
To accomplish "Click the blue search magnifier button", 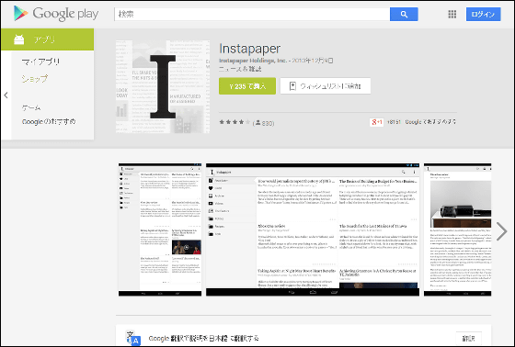I will (x=404, y=14).
